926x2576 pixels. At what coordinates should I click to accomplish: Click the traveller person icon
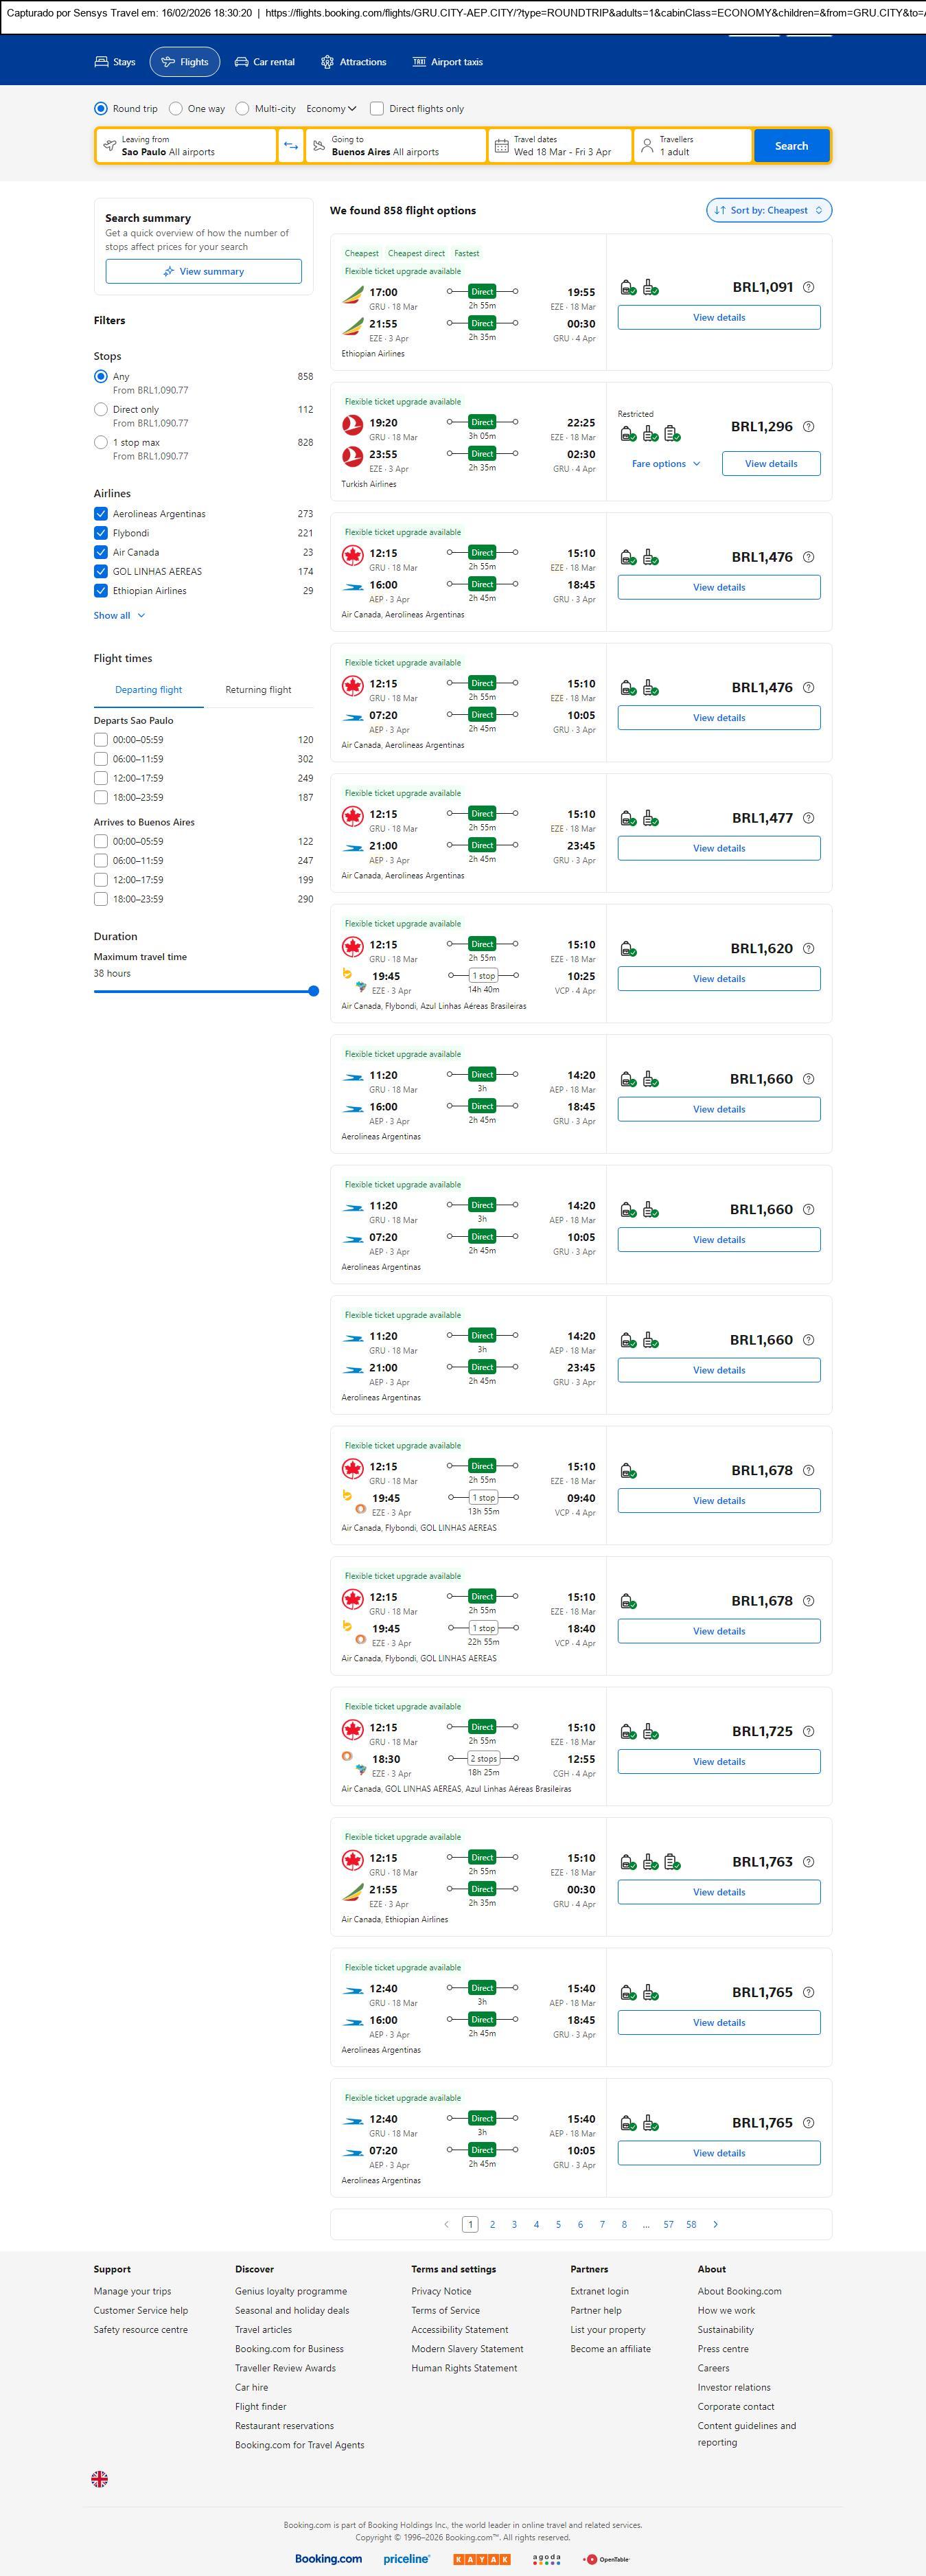pyautogui.click(x=647, y=146)
